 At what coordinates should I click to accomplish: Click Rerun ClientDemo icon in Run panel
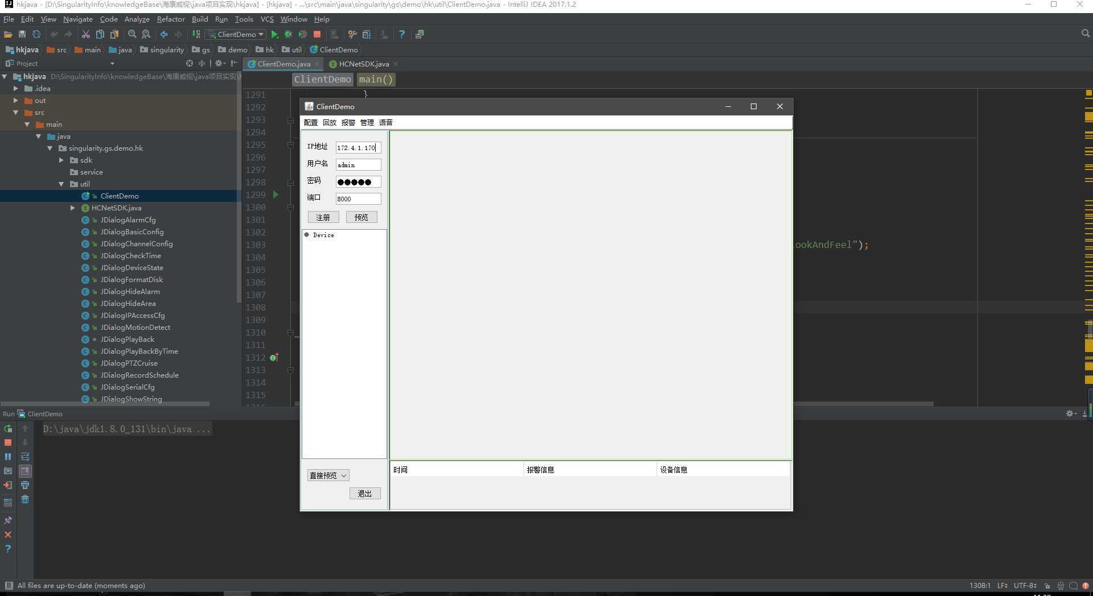pyautogui.click(x=8, y=428)
